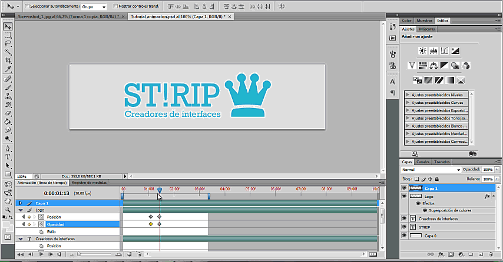Select the Clone Stamp tool

pos(8,96)
